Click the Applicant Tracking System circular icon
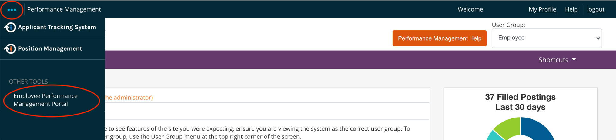 (10, 27)
